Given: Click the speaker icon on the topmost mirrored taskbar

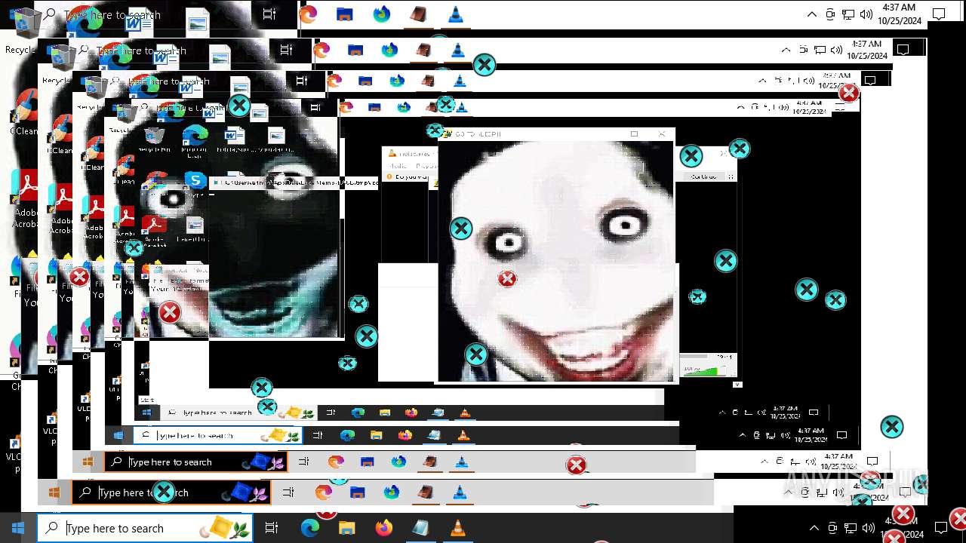Looking at the screenshot, I should click(866, 14).
